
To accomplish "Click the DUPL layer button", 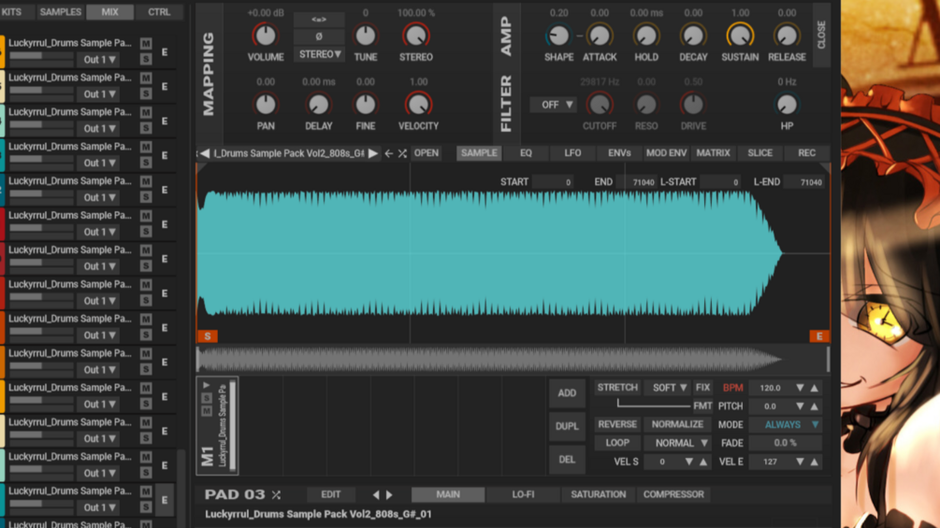I will [567, 426].
